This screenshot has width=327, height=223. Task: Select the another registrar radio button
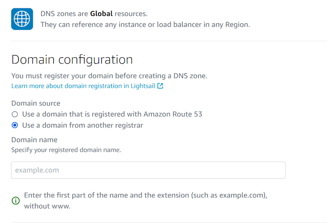pos(15,125)
